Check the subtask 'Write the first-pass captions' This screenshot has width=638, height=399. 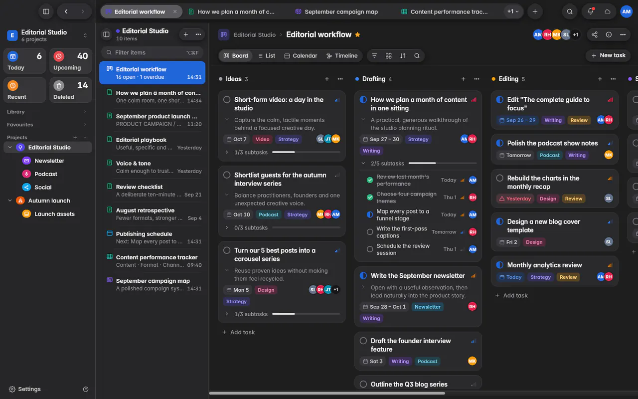(x=370, y=232)
